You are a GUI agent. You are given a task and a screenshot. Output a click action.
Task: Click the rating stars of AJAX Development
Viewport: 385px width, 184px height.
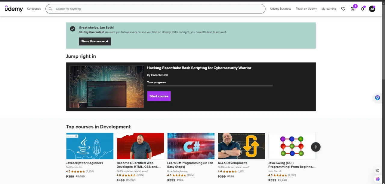coord(229,171)
